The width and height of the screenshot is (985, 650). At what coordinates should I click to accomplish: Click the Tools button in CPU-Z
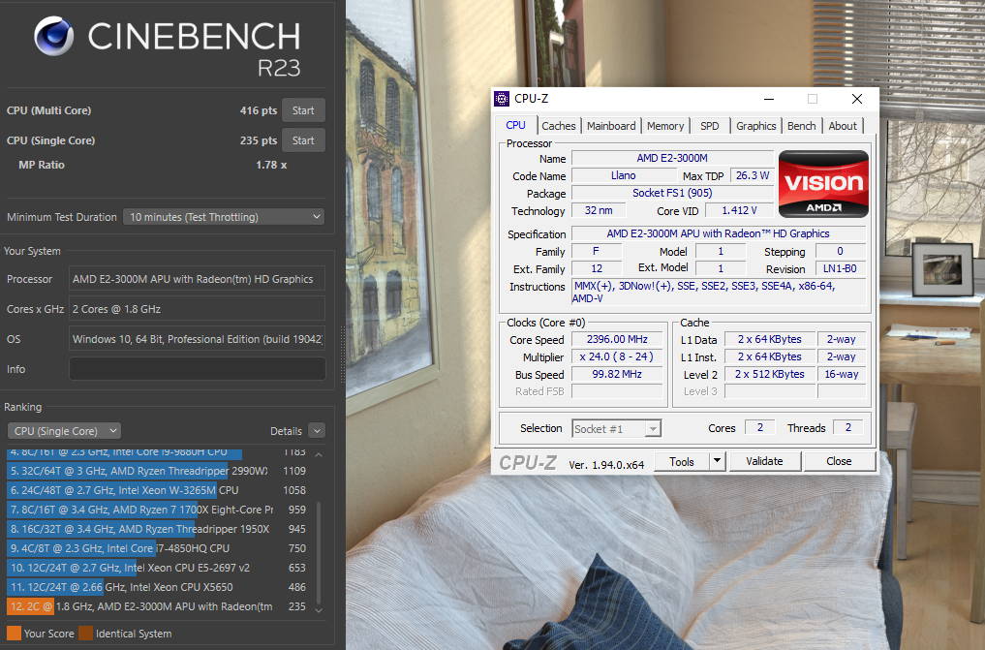(x=682, y=462)
